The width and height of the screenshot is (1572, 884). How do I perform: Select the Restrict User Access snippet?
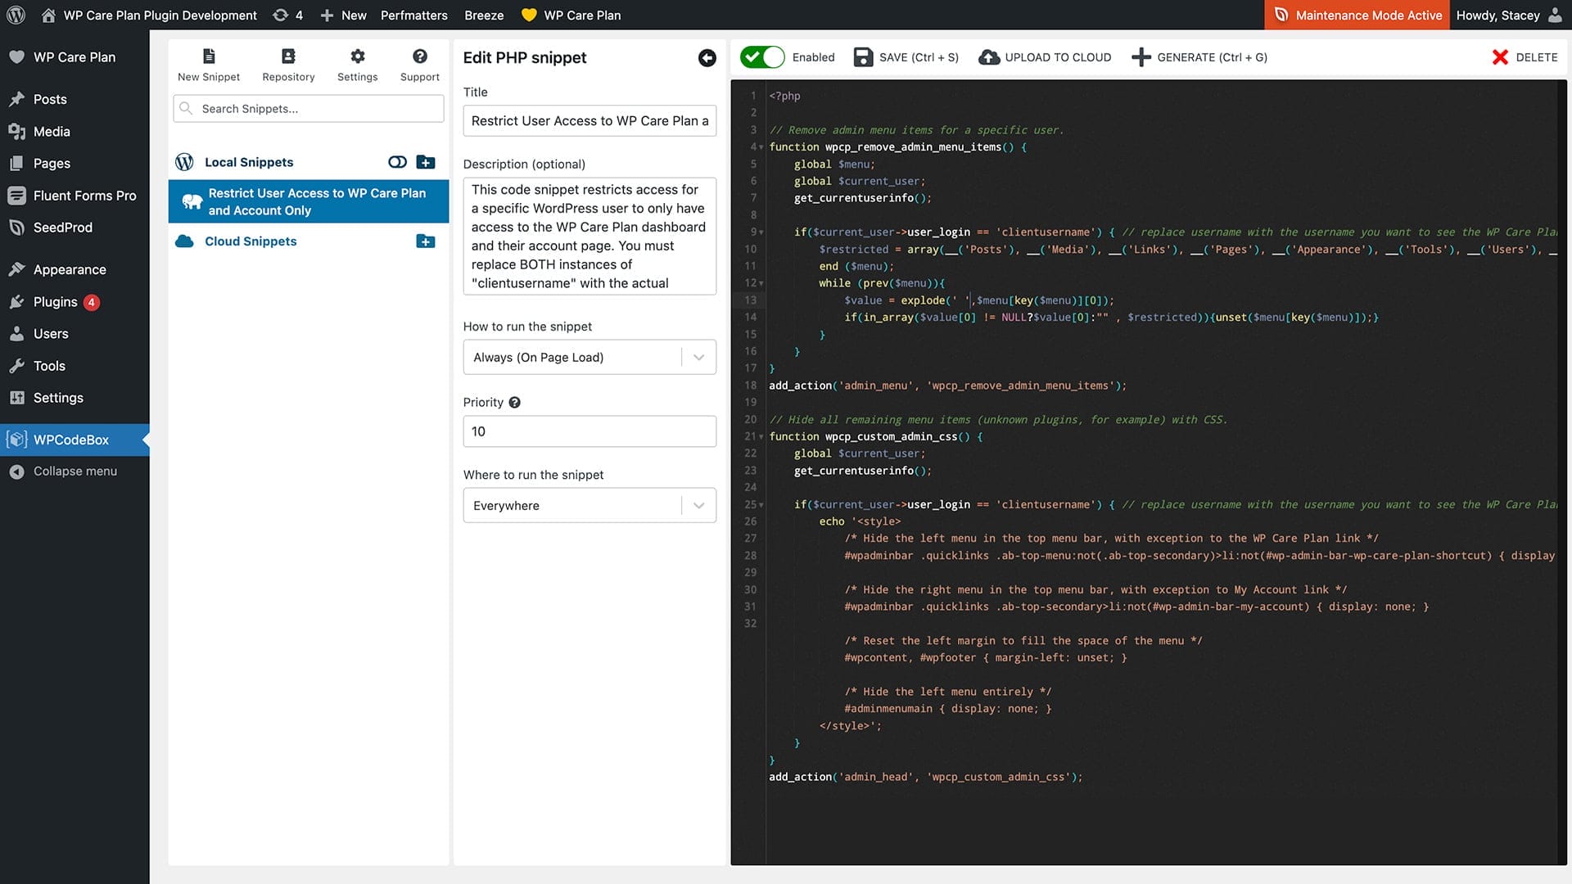(309, 201)
